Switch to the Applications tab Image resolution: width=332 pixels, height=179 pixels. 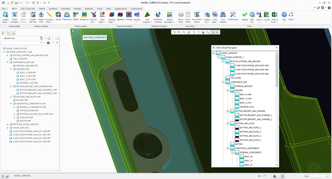(x=121, y=9)
